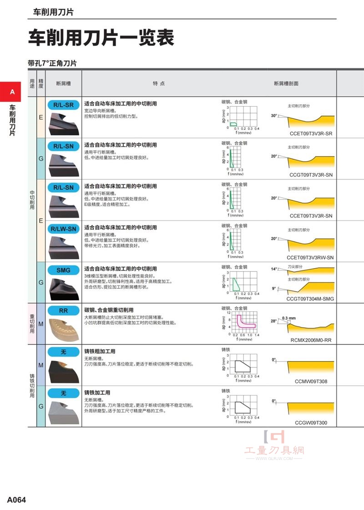Click the insert photo beside the R/LW-SN label
Viewport: 364px width, 510px height.
[x=64, y=248]
